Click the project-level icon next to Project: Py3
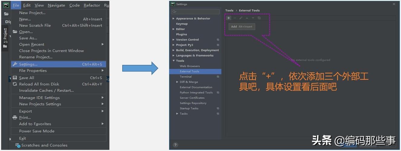 pos(218,45)
